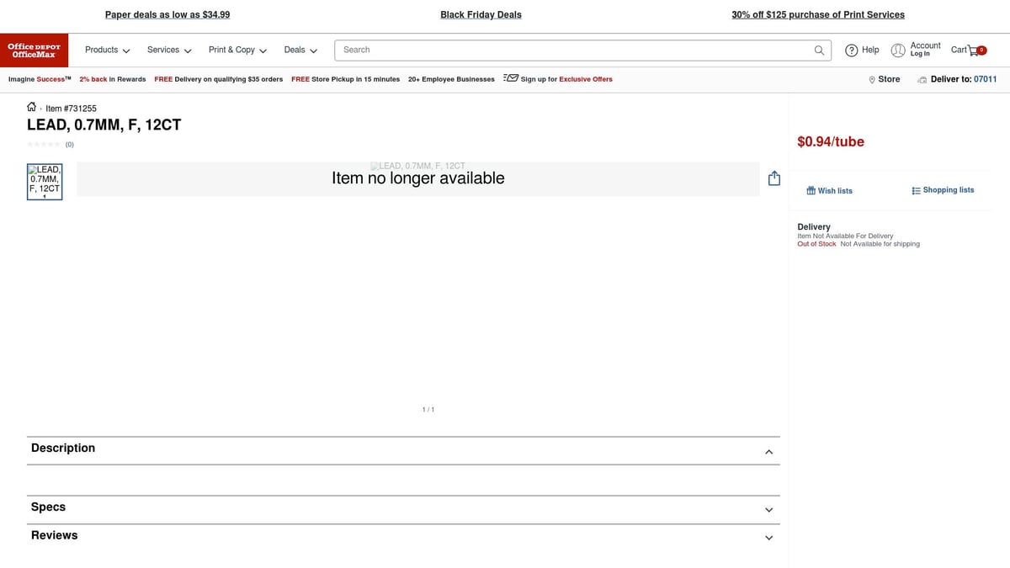Click the Office Depot OfficeMax logo

coord(35,50)
